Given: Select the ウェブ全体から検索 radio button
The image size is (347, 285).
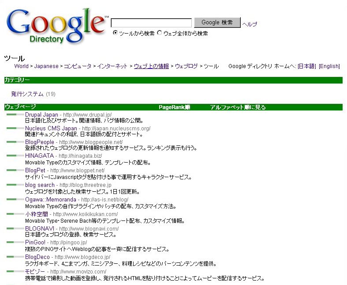Looking at the screenshot, I should (159, 33).
